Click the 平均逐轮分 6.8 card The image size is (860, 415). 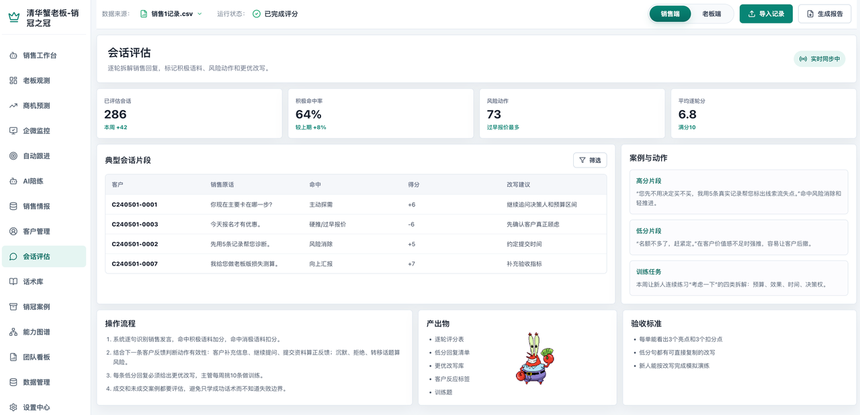[x=764, y=113]
